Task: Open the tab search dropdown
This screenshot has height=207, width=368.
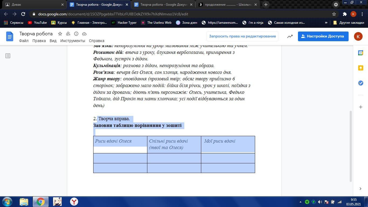Action: (x=336, y=5)
